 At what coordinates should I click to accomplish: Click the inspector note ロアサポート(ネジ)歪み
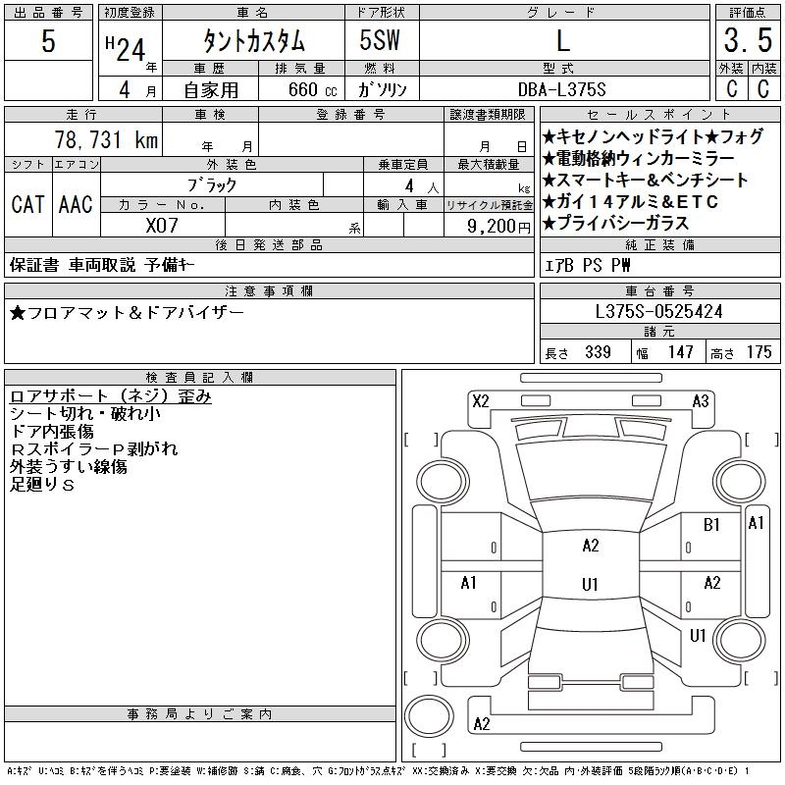(x=111, y=396)
